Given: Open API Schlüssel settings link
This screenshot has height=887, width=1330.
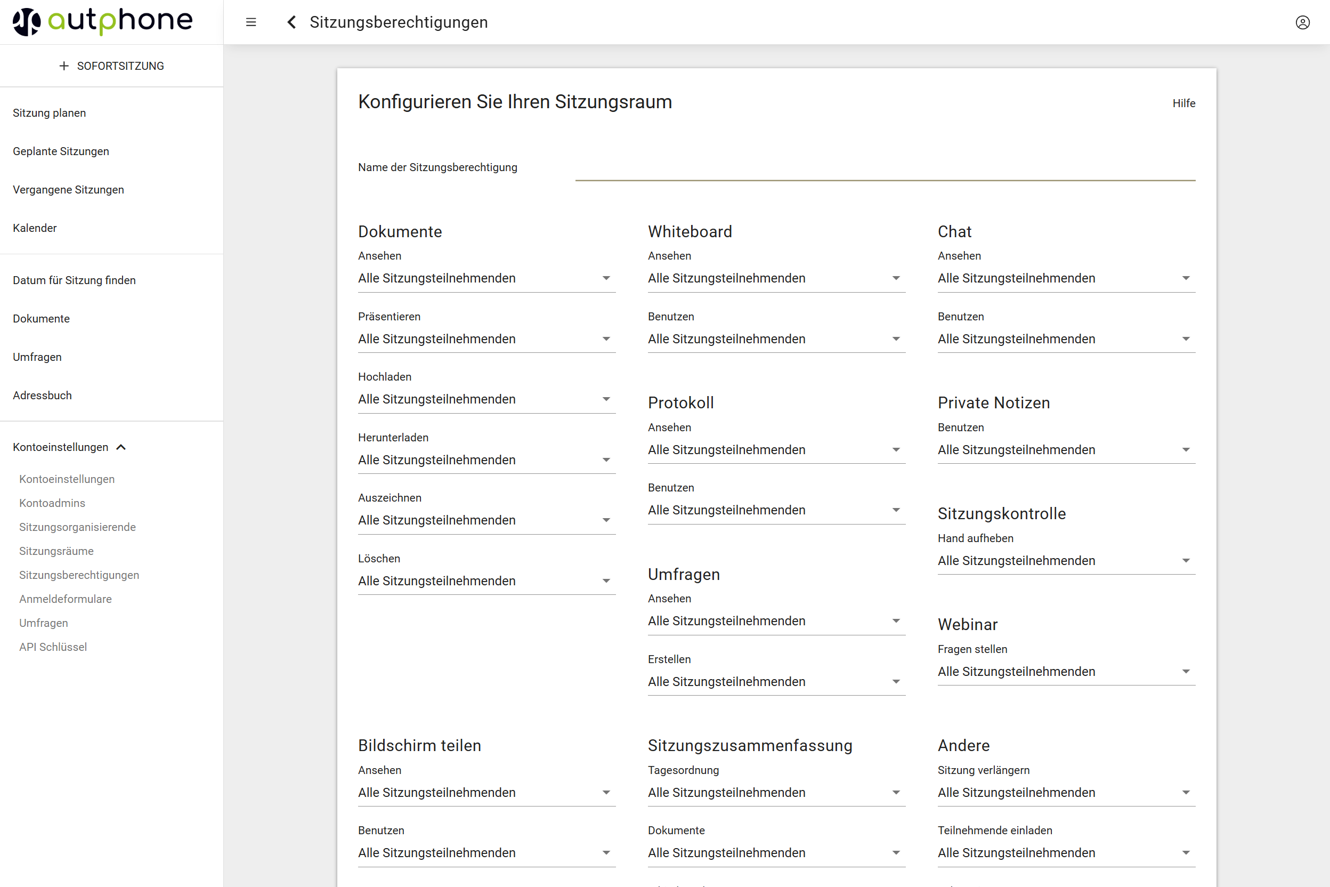Looking at the screenshot, I should pyautogui.click(x=53, y=647).
